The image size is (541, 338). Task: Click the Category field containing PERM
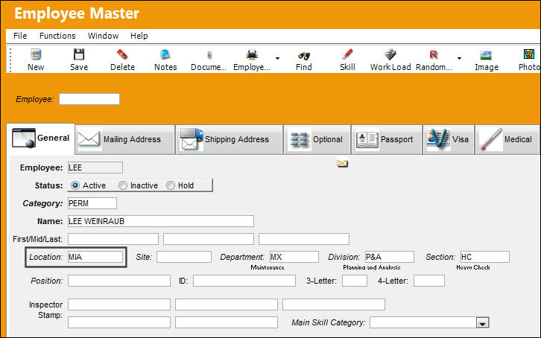92,203
